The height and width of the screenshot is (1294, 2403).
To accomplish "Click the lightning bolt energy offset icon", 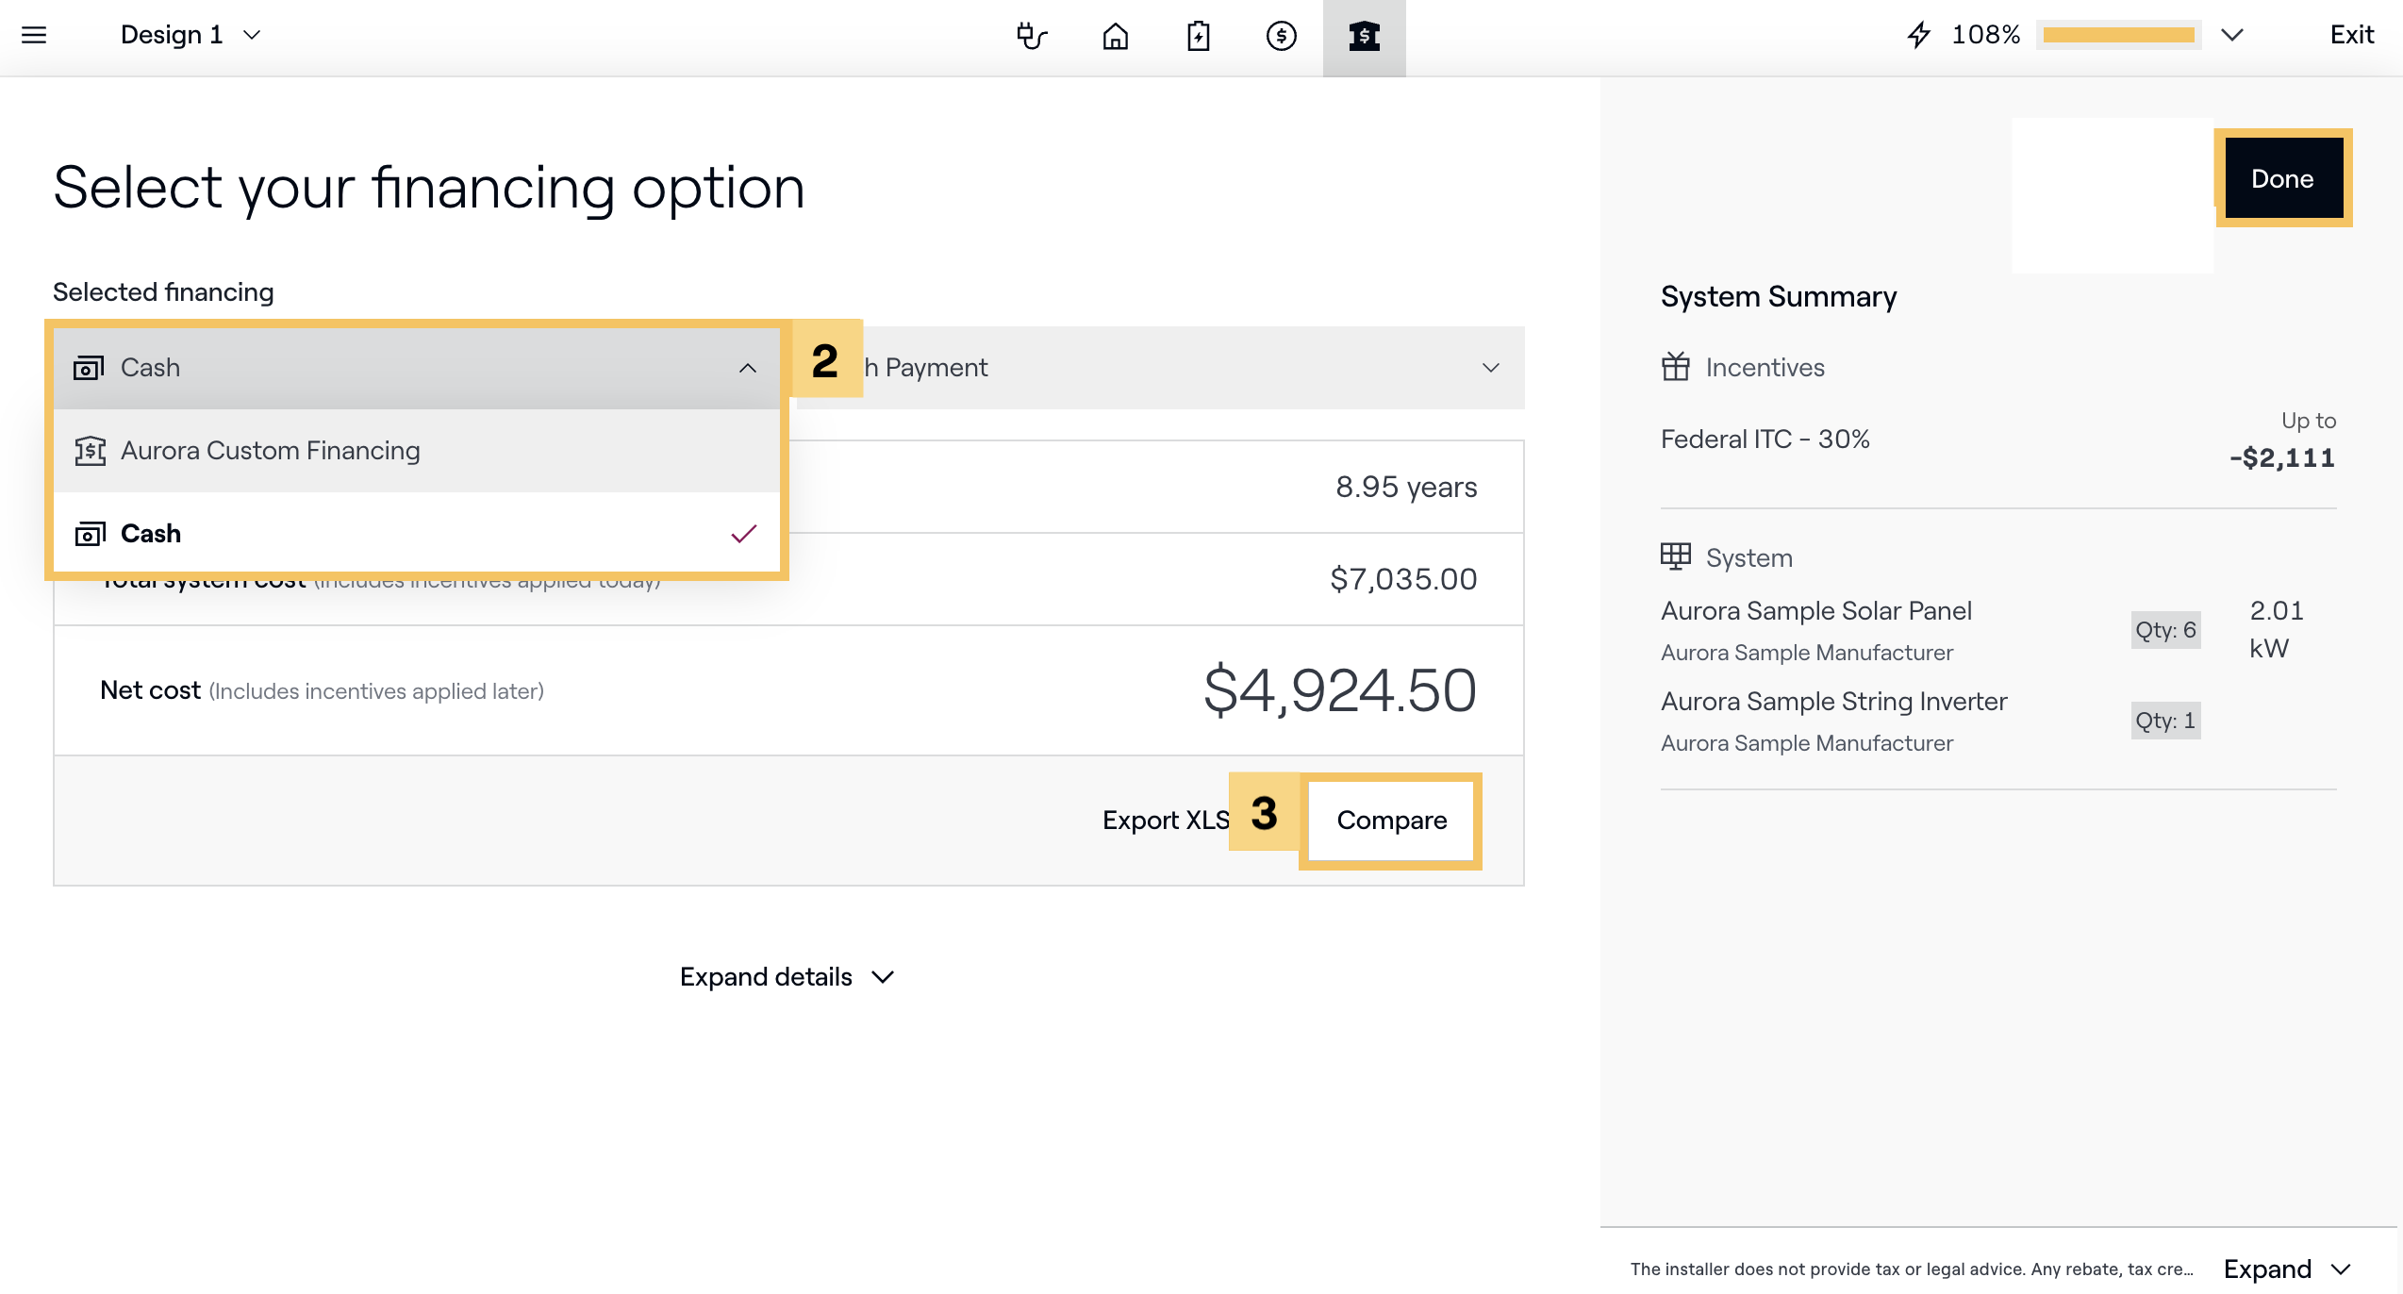I will click(x=1918, y=36).
